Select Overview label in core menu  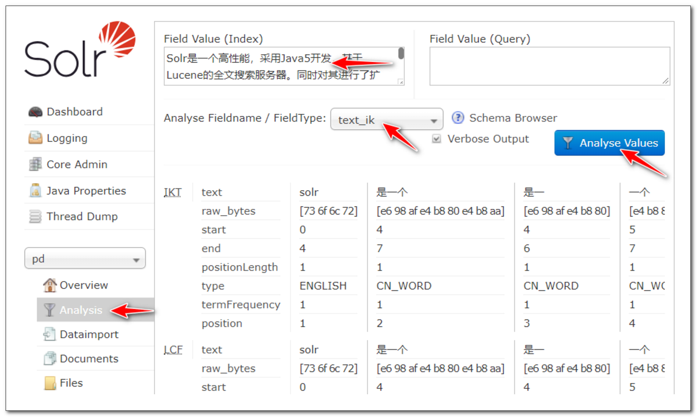click(84, 286)
